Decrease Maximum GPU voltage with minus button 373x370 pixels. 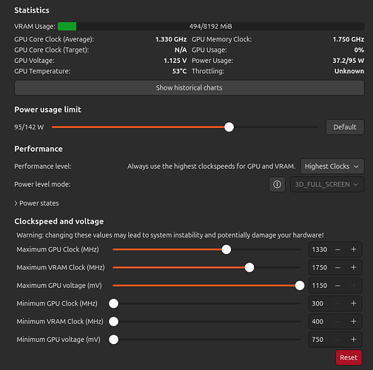(337, 286)
